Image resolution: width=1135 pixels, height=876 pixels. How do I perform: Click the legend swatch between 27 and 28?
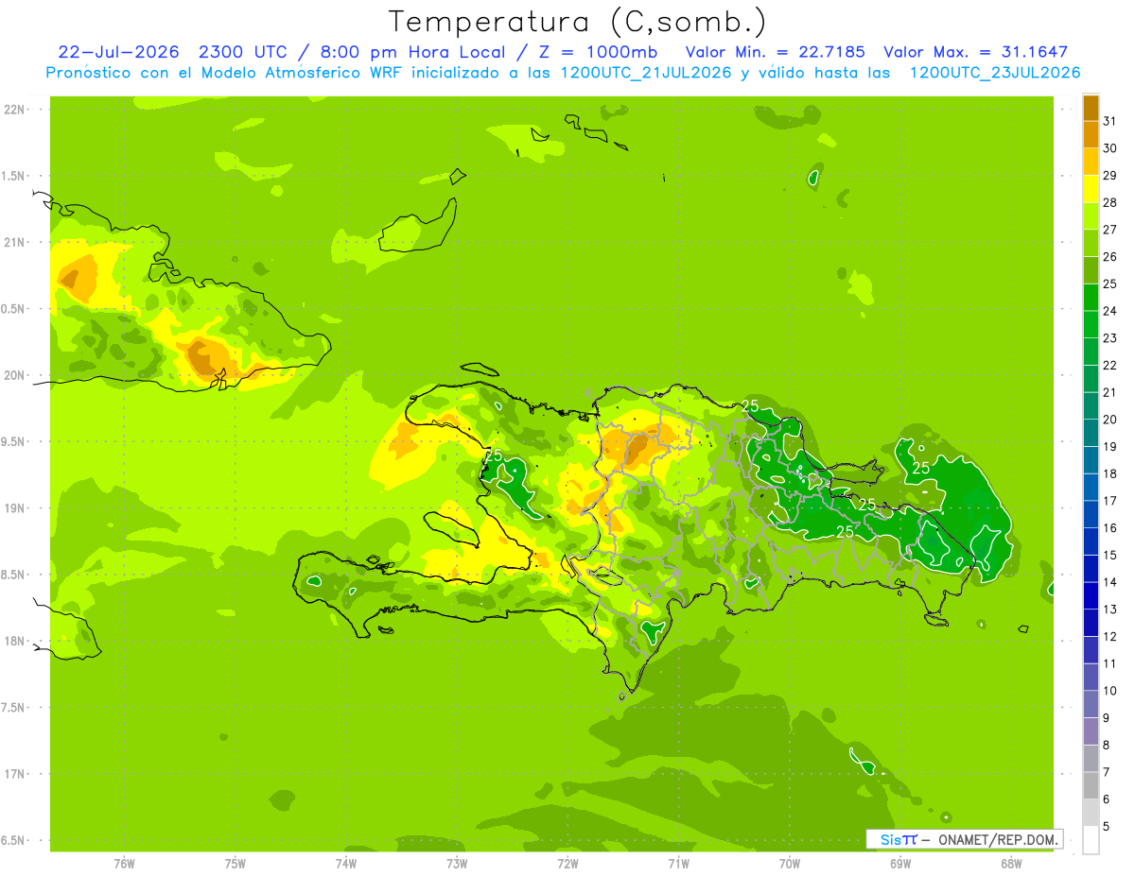(1091, 215)
